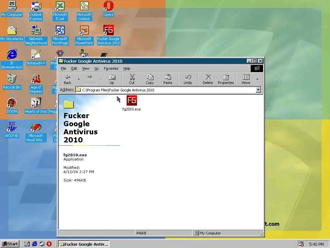The image size is (330, 248).
Task: Open the Edit menu
Action: pos(74,68)
